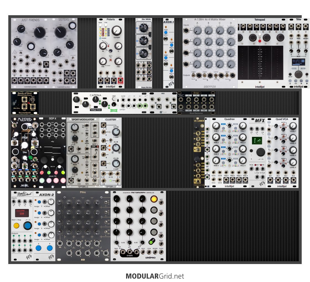Click the DNIPRO brand label on Metamorph
Screen dimensions: 310x282
[150, 258]
